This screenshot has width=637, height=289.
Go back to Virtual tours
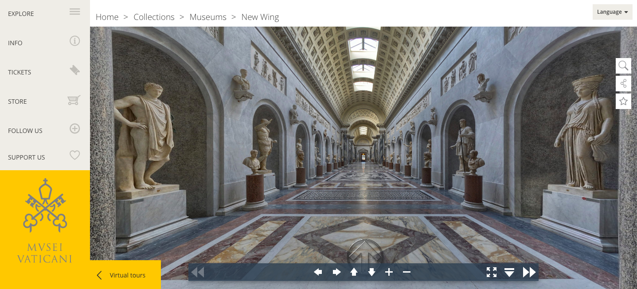click(x=125, y=275)
